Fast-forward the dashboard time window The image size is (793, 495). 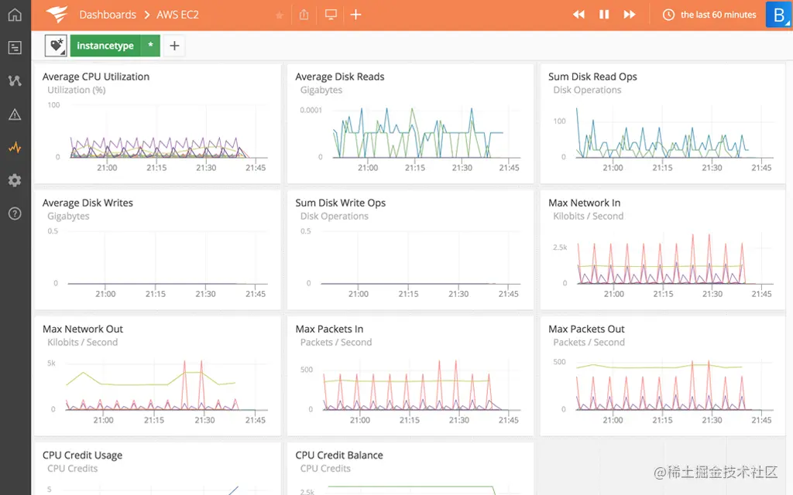tap(630, 14)
